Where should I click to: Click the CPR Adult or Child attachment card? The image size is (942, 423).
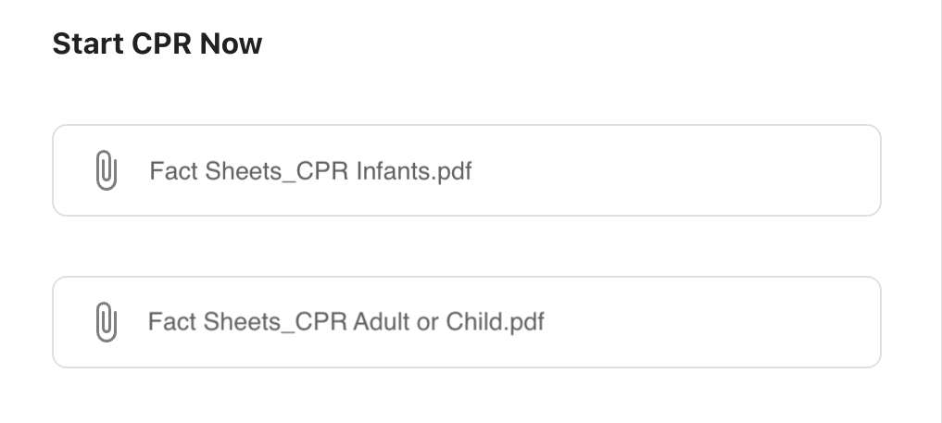466,322
